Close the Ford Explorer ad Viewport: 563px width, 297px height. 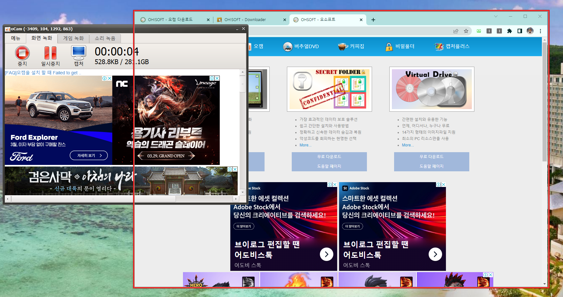pos(109,78)
